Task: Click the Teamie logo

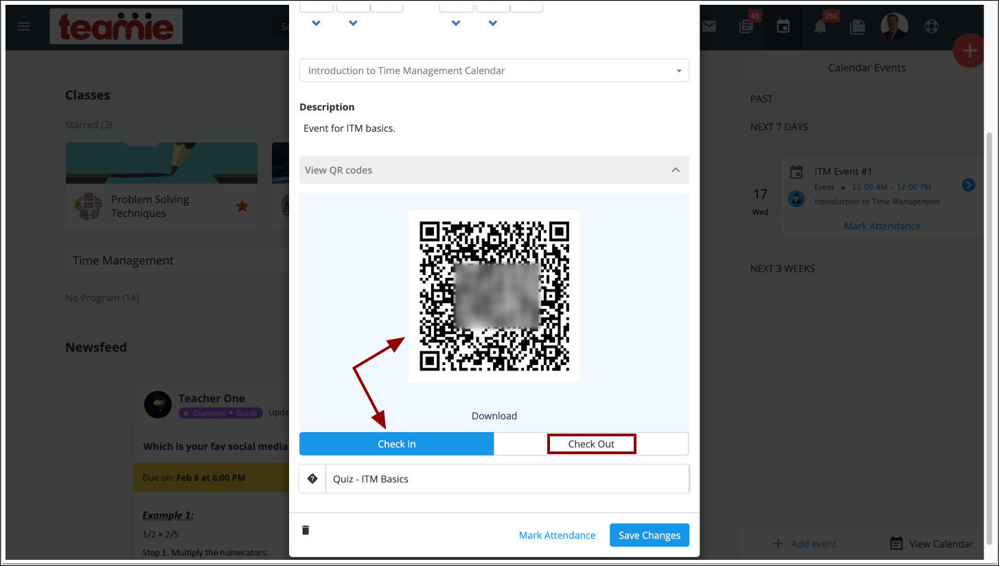Action: (x=116, y=27)
